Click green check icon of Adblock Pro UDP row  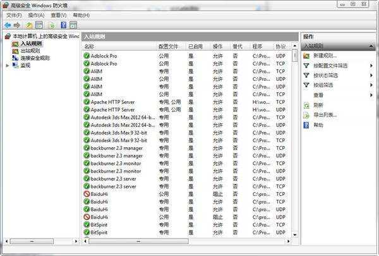[x=87, y=56]
